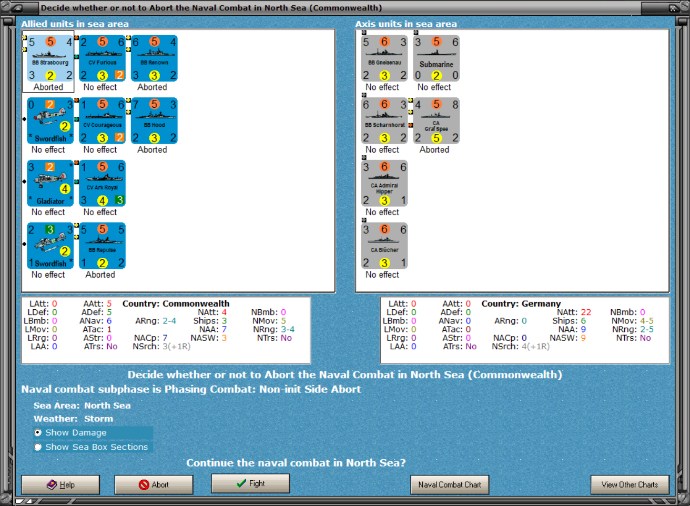The image size is (690, 506).
Task: Select the CA Admiral Hipper counter
Action: 384,184
